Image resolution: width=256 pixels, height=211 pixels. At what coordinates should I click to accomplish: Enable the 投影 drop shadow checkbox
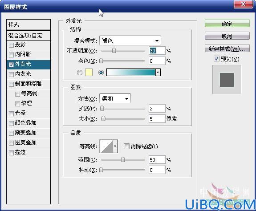(x=11, y=45)
